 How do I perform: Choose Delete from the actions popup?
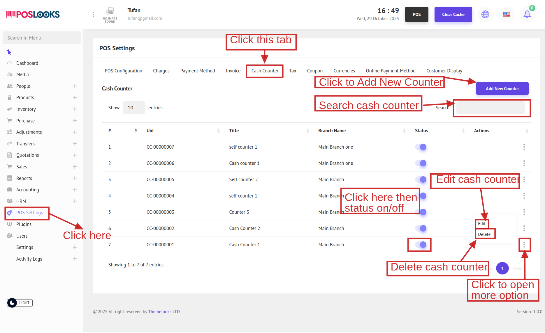pyautogui.click(x=484, y=234)
